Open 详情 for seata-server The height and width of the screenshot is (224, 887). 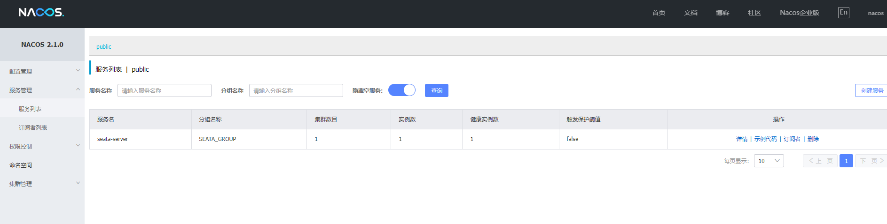coord(742,139)
